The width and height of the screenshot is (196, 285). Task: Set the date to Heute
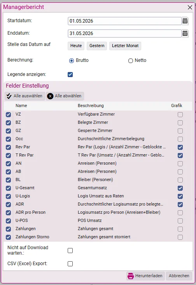pyautogui.click(x=76, y=46)
